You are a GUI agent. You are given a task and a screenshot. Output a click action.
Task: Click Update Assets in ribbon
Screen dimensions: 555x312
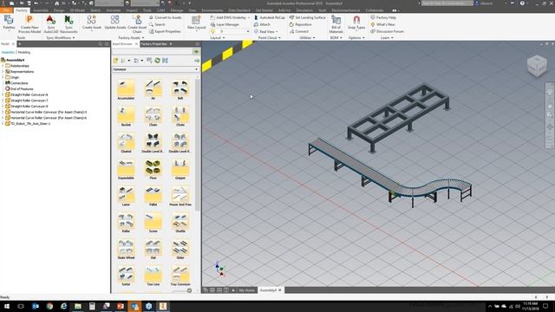click(x=115, y=23)
